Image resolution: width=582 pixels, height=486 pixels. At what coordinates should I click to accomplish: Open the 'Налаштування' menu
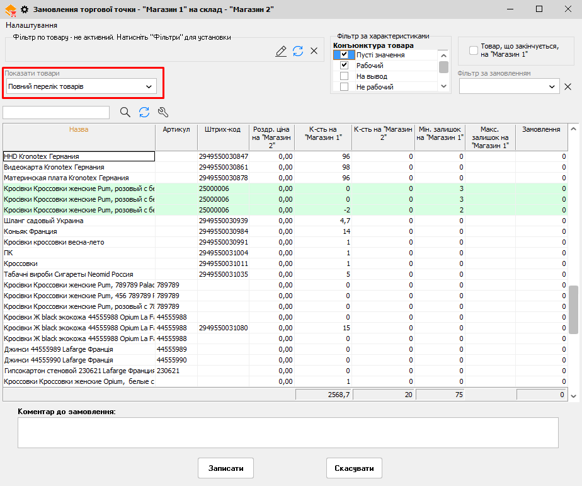[31, 25]
